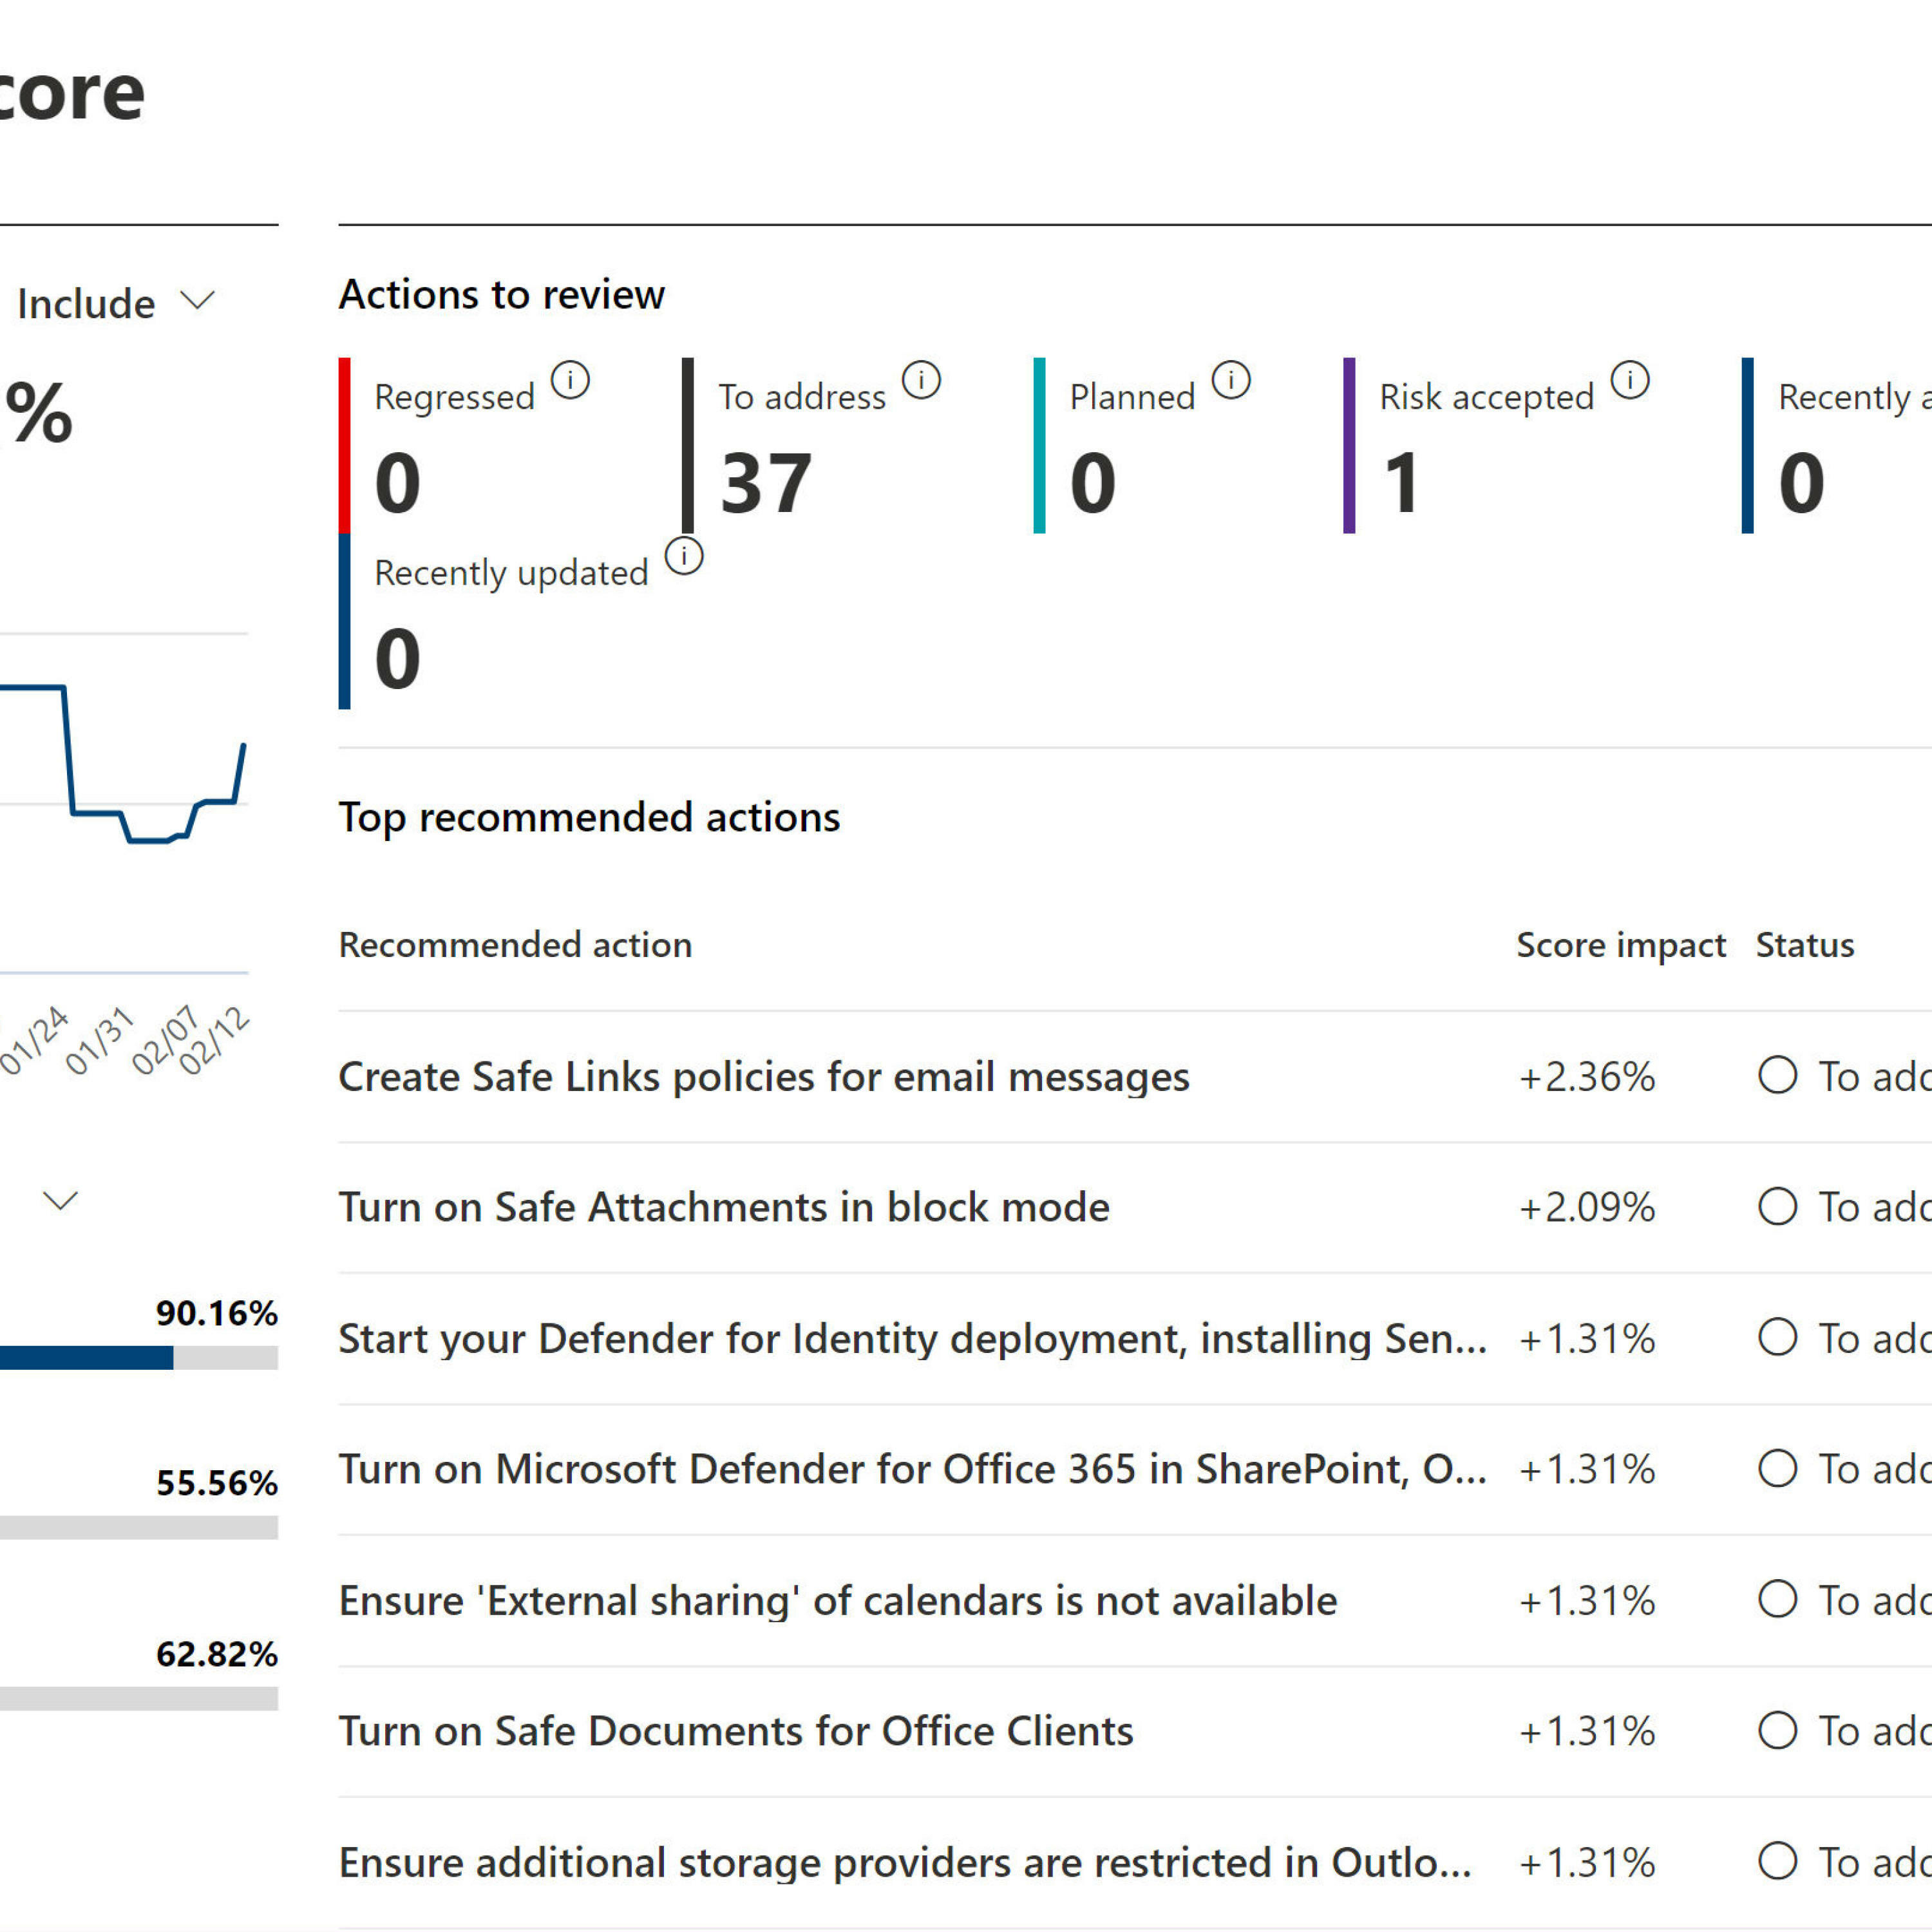
Task: Click status circle for Safe Documents row
Action: 1777,1730
